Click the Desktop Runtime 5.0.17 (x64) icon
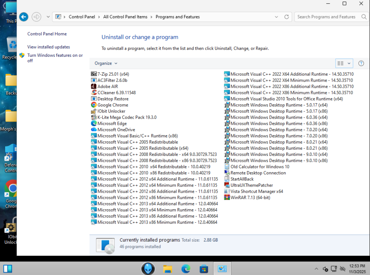 [227, 105]
